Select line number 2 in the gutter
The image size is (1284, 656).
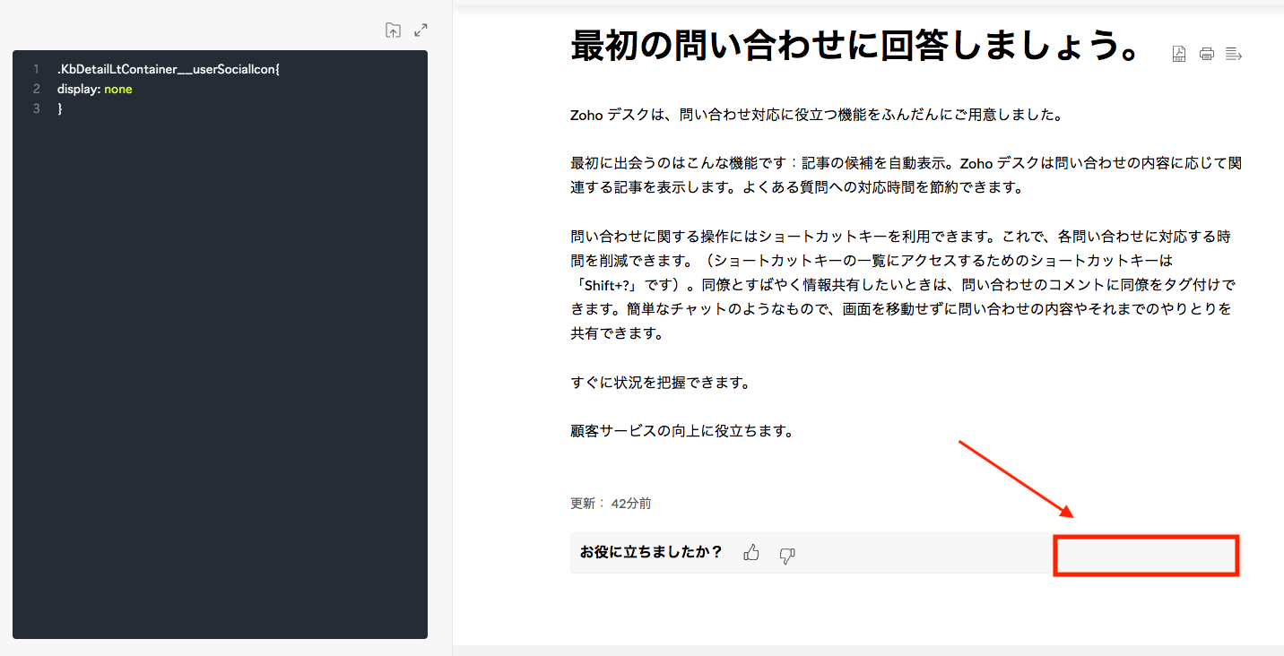coord(36,89)
